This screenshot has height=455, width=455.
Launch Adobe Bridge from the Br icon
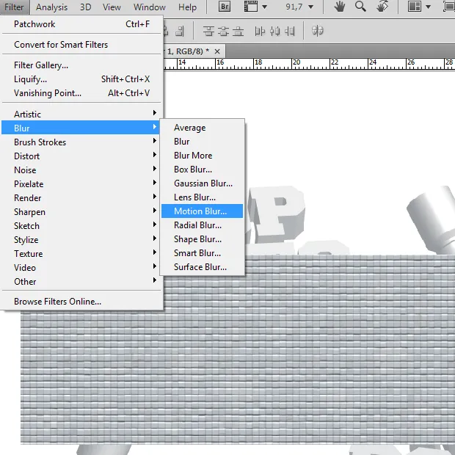pyautogui.click(x=226, y=7)
